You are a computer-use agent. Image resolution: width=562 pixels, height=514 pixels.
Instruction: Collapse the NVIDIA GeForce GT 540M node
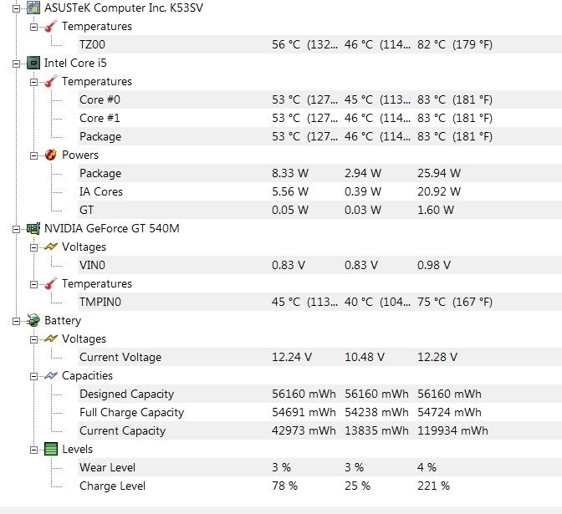point(16,229)
